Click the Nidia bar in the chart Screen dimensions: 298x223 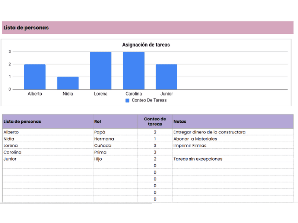pos(68,83)
